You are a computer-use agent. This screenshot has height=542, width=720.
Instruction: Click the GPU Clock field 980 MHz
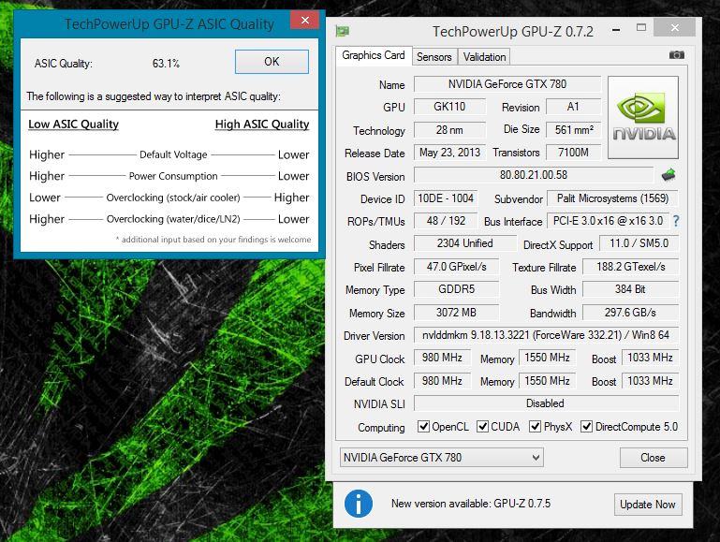coord(442,358)
